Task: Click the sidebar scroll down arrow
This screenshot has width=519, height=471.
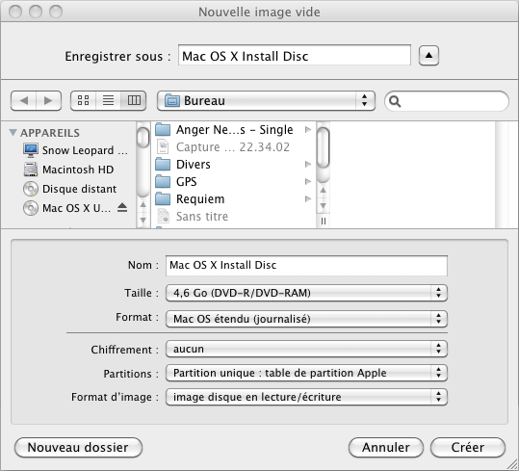Action: [x=143, y=220]
